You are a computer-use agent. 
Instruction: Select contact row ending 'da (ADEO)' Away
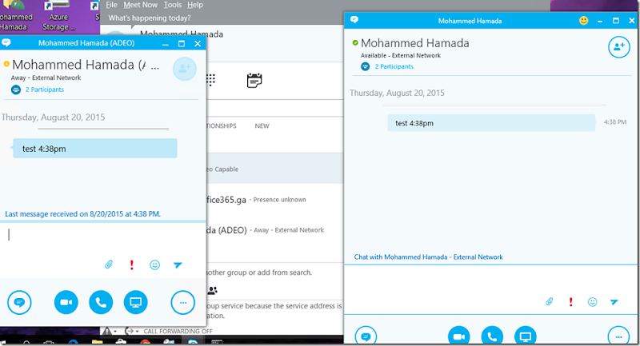tap(274, 230)
